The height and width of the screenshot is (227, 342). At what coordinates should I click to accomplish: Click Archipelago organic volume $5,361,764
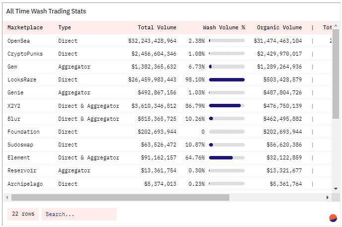[x=286, y=184]
